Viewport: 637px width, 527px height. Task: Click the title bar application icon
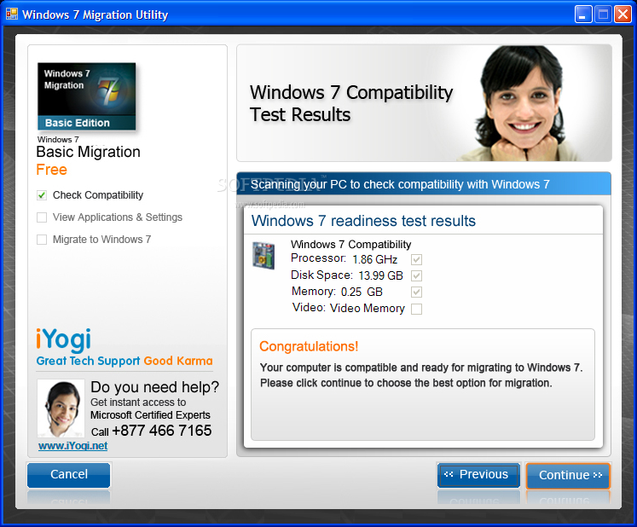pyautogui.click(x=12, y=14)
